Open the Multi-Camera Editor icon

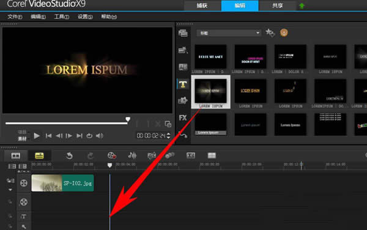pyautogui.click(x=212, y=155)
